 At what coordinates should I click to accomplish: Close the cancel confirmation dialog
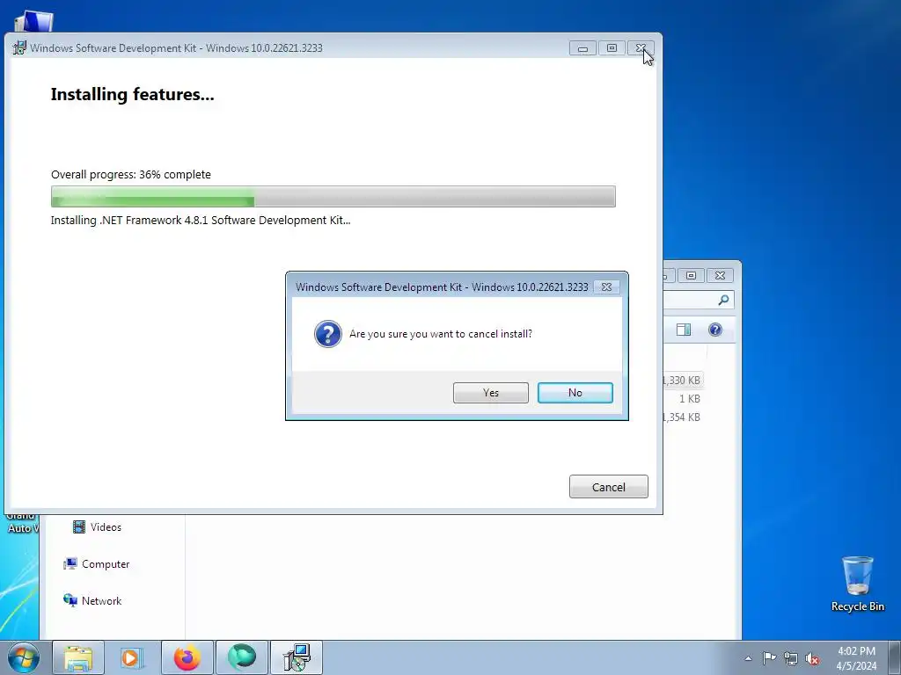(606, 287)
